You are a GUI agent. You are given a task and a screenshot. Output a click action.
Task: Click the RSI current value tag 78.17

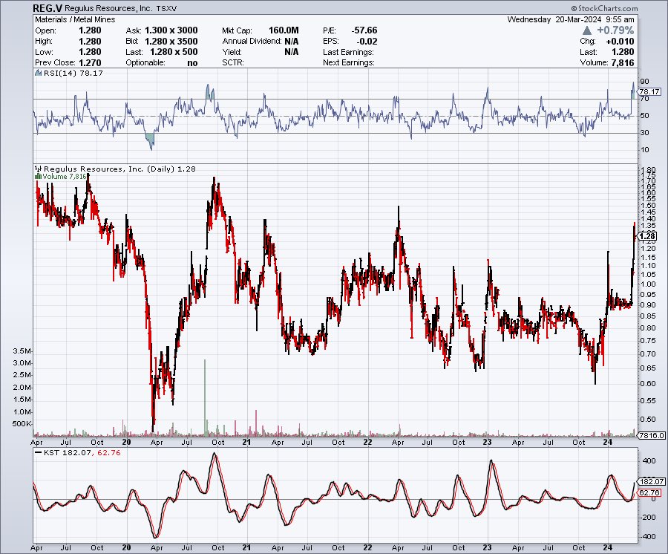click(x=649, y=91)
